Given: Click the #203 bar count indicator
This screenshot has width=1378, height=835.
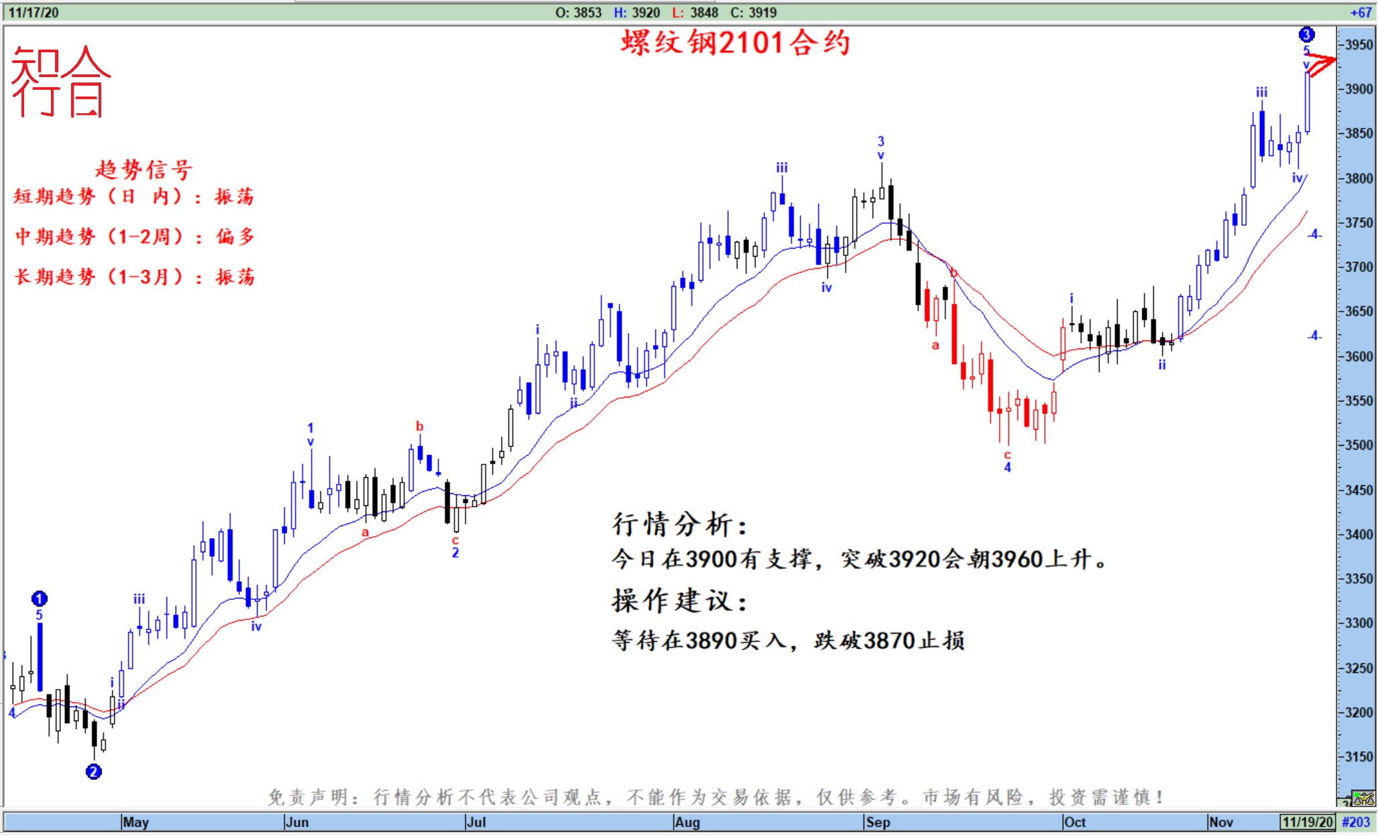Looking at the screenshot, I should [x=1356, y=822].
